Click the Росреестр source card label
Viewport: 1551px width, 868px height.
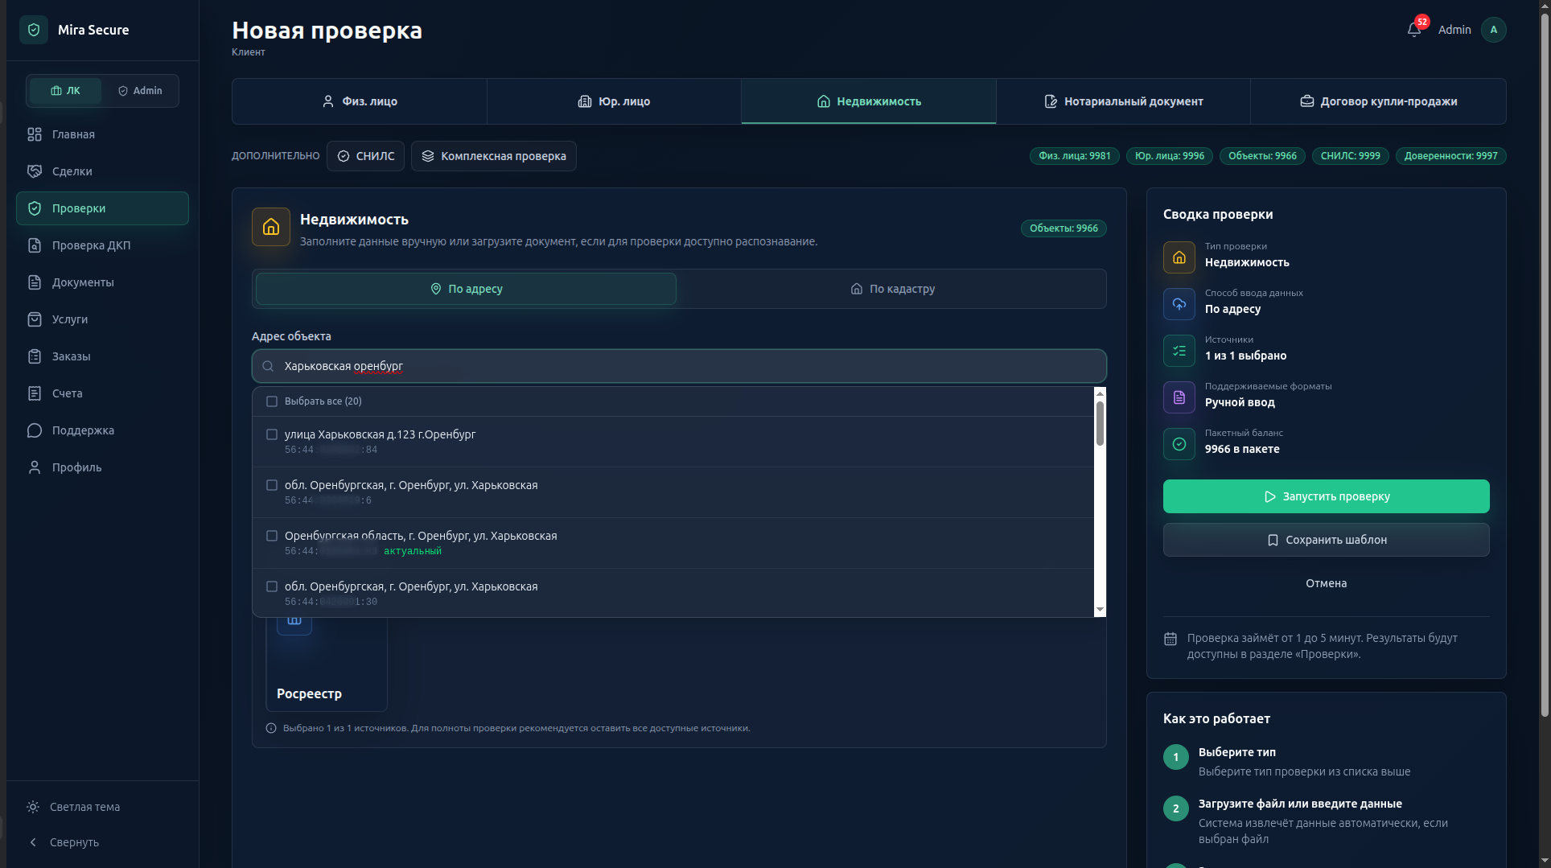(x=309, y=693)
